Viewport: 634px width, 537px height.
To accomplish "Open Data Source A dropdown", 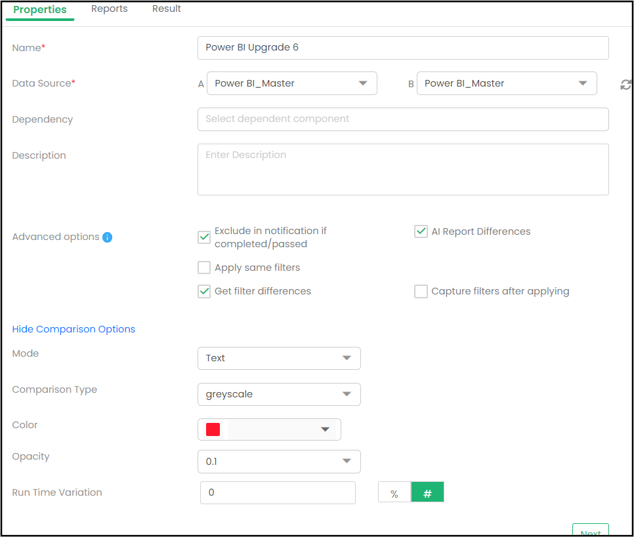I will [x=291, y=84].
